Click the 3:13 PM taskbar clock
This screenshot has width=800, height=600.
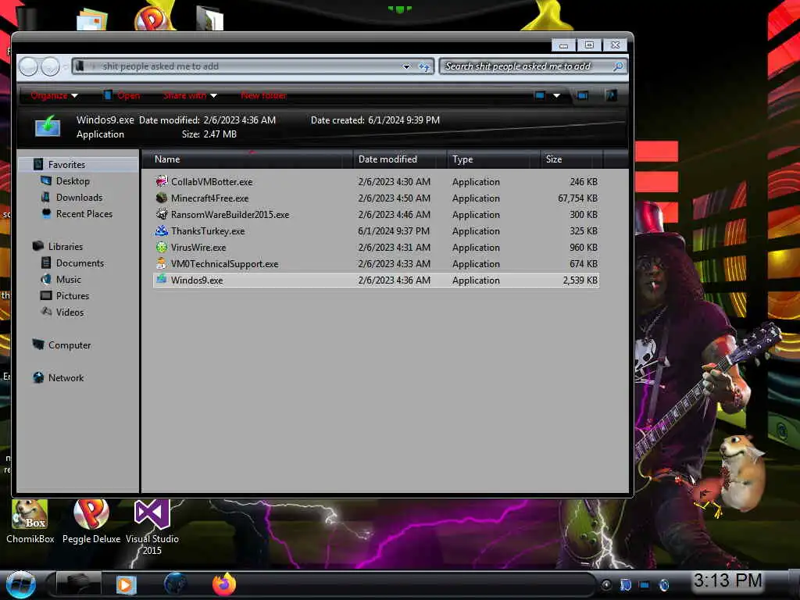point(727,580)
